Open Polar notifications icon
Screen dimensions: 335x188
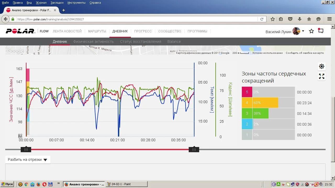[321, 31]
